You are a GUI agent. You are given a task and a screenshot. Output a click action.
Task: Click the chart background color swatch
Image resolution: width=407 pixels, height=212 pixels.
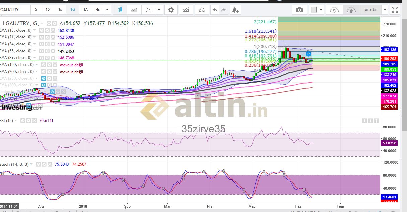coord(314,10)
